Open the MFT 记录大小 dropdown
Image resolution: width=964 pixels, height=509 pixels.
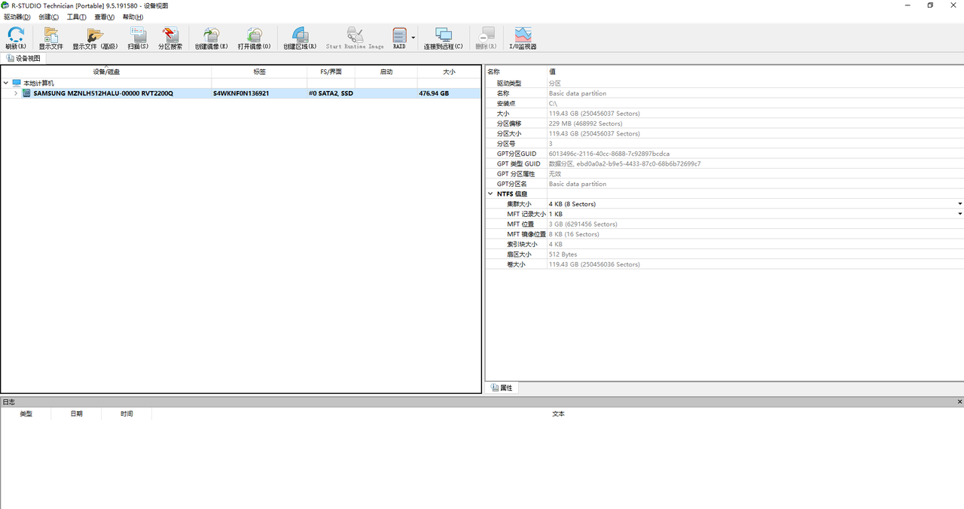click(959, 214)
